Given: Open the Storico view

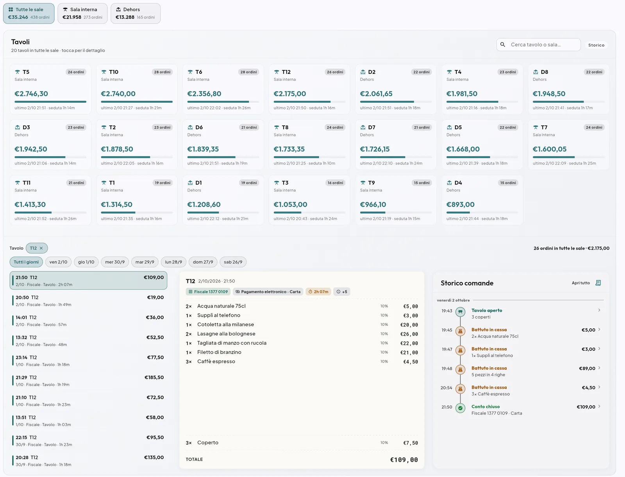Looking at the screenshot, I should coord(596,45).
